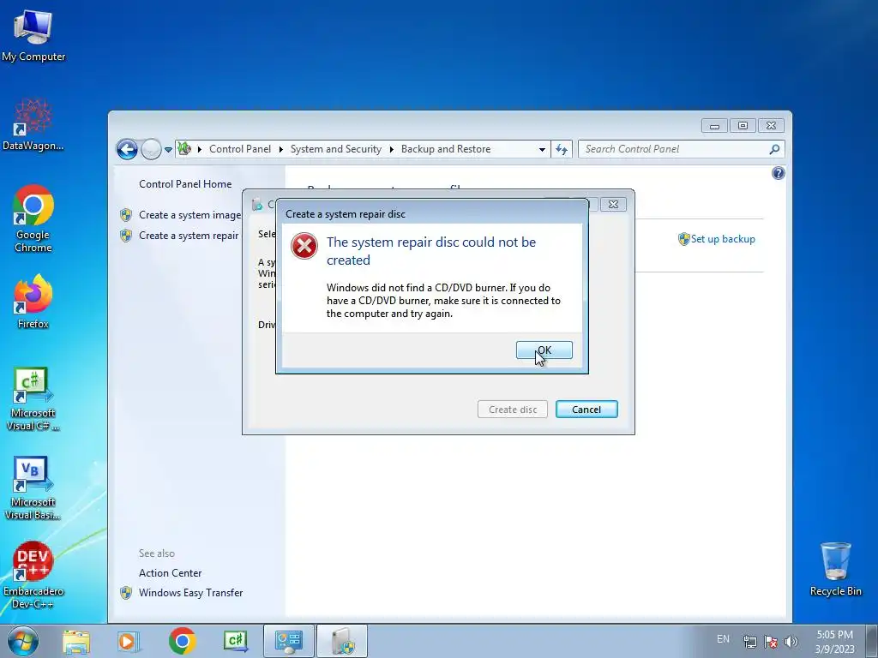Open the Microsoft Visual C# desktop shortcut
The height and width of the screenshot is (658, 878).
[x=33, y=399]
